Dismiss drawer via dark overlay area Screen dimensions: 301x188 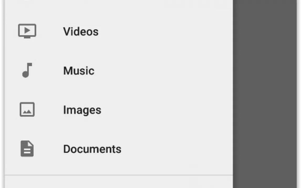(265, 94)
